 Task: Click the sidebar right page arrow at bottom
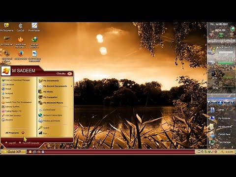coord(232,147)
